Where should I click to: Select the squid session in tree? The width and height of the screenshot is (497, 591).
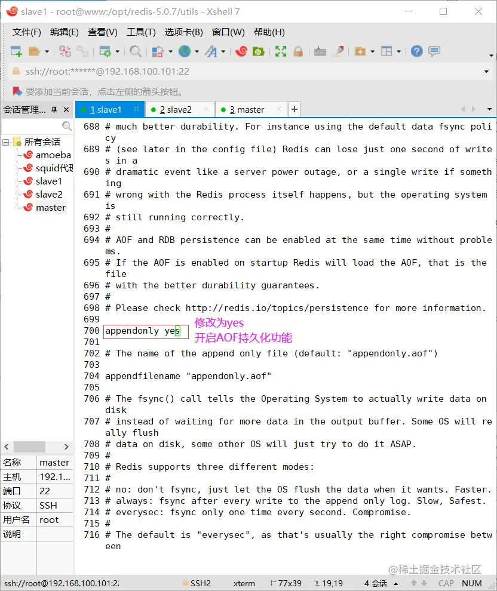(x=54, y=168)
